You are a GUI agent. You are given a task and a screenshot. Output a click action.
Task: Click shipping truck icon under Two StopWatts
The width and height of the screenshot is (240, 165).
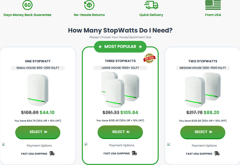point(217,153)
